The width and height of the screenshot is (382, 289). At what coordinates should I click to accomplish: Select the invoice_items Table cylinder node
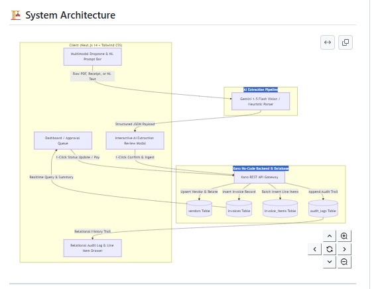point(280,209)
